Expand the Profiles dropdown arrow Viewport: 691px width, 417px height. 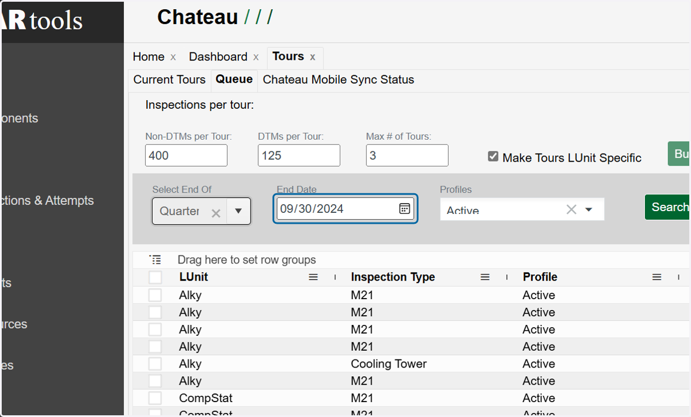click(589, 209)
